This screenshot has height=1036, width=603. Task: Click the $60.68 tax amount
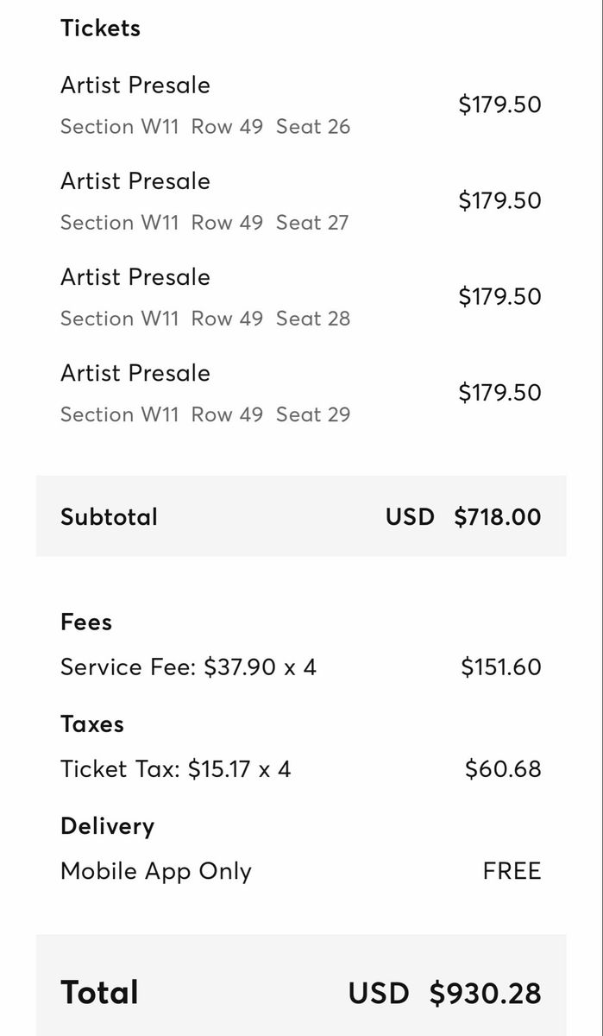[x=503, y=769]
